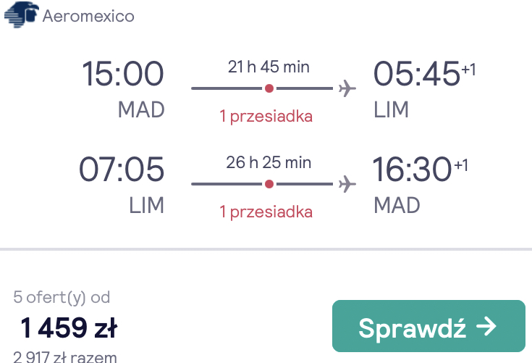Click the 5 ofert(y) od text
Screen dimensions: 532x363
pyautogui.click(x=62, y=298)
